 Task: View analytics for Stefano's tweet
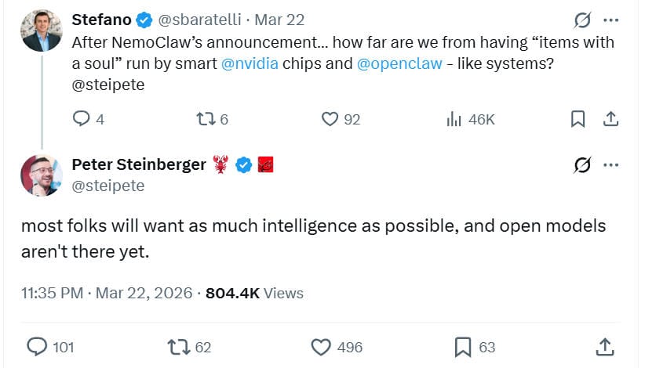click(x=454, y=119)
